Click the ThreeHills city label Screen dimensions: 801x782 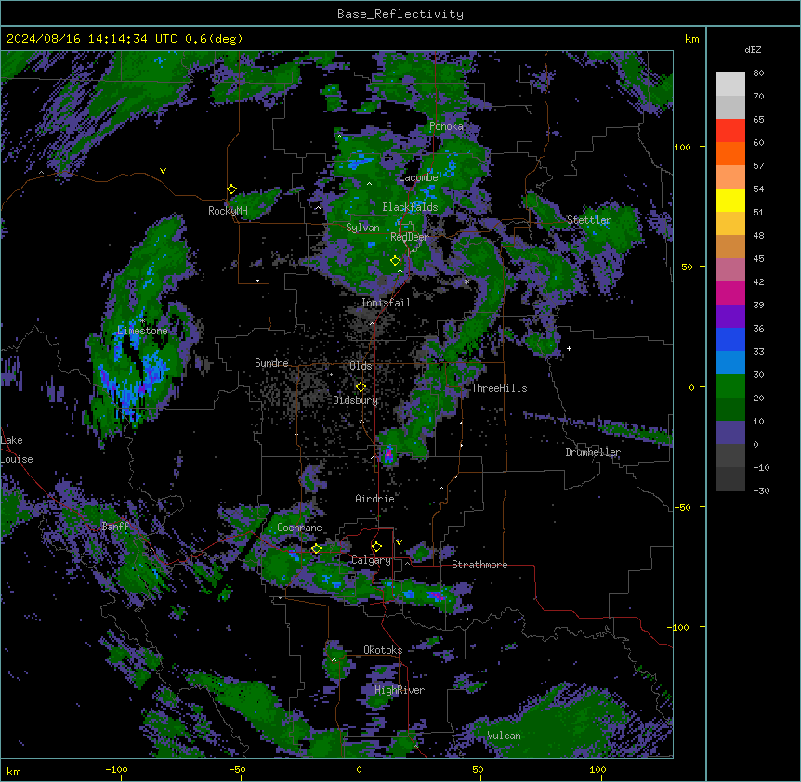tap(499, 388)
